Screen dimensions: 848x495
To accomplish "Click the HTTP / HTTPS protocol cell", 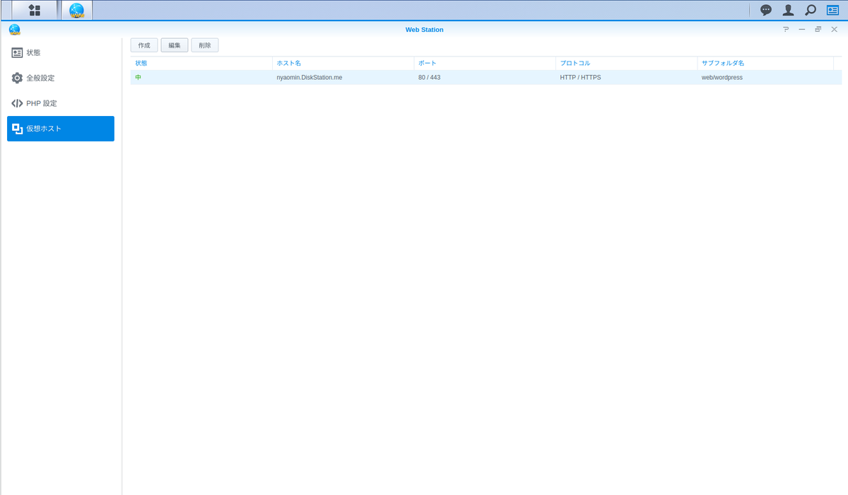I will 580,78.
